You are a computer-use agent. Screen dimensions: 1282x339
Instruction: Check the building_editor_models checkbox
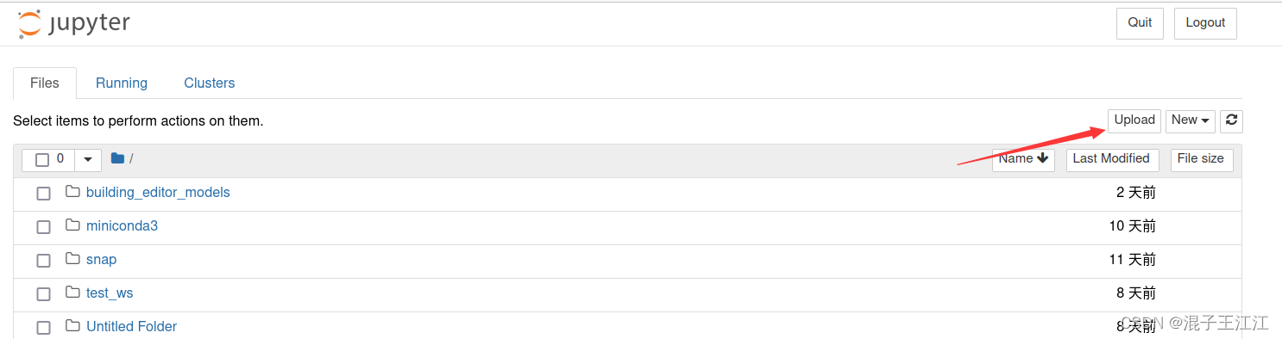tap(43, 194)
